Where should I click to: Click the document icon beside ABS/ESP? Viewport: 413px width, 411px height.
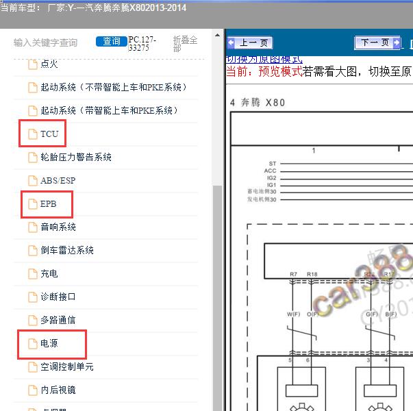click(33, 181)
